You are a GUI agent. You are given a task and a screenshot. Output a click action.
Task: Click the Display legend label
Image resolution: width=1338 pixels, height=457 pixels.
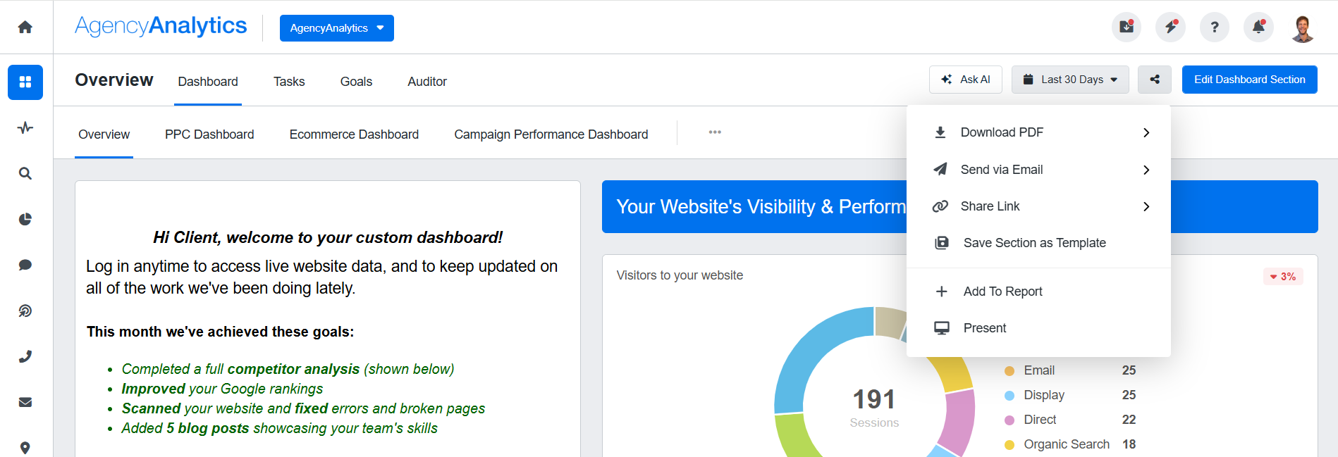(1044, 395)
